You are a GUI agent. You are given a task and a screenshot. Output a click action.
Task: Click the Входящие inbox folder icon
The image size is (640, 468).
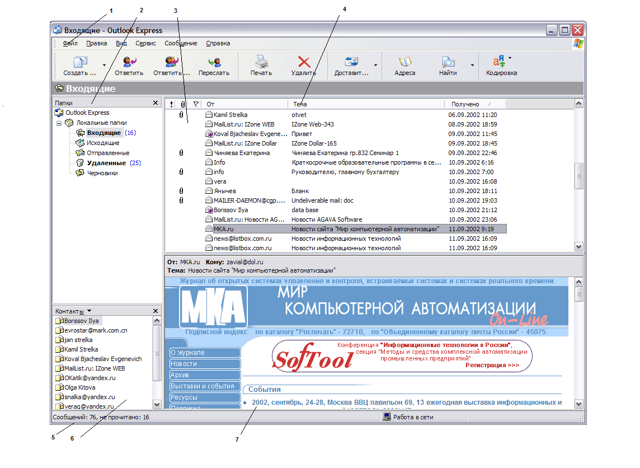80,133
